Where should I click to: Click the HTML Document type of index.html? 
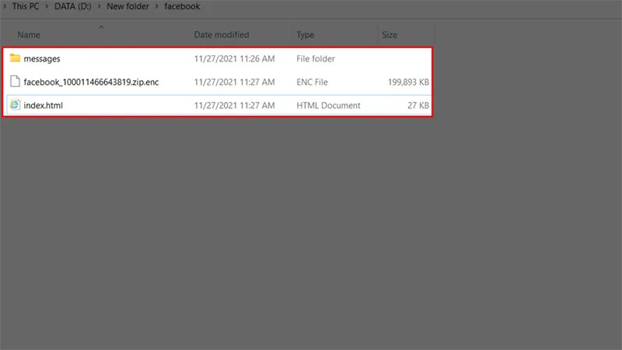(x=328, y=105)
